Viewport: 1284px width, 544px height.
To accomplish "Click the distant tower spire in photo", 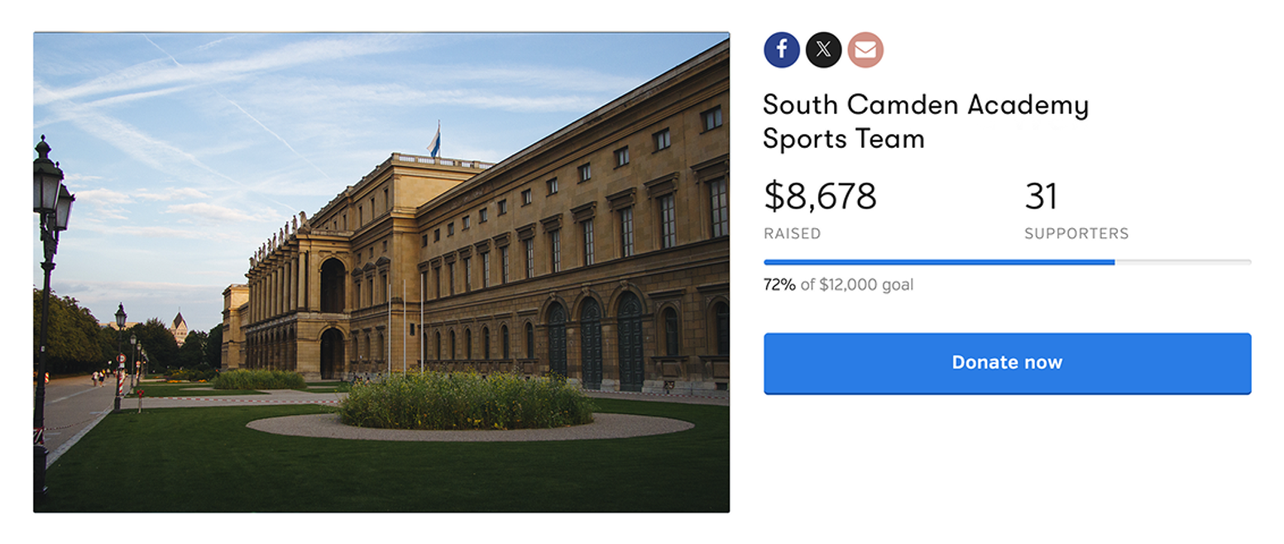I will click(x=179, y=326).
